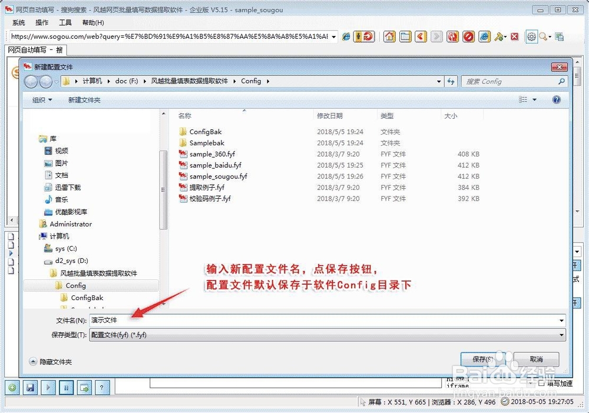The height and width of the screenshot is (413, 589).
Task: Open the 文件名 dropdown arrow
Action: click(x=561, y=321)
